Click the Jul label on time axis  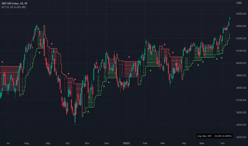(x=8, y=143)
